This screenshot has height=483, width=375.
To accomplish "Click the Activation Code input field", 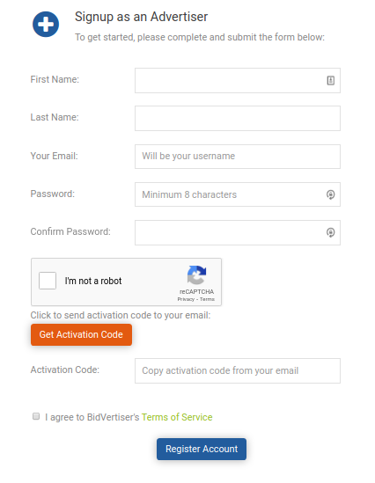I will (x=238, y=371).
